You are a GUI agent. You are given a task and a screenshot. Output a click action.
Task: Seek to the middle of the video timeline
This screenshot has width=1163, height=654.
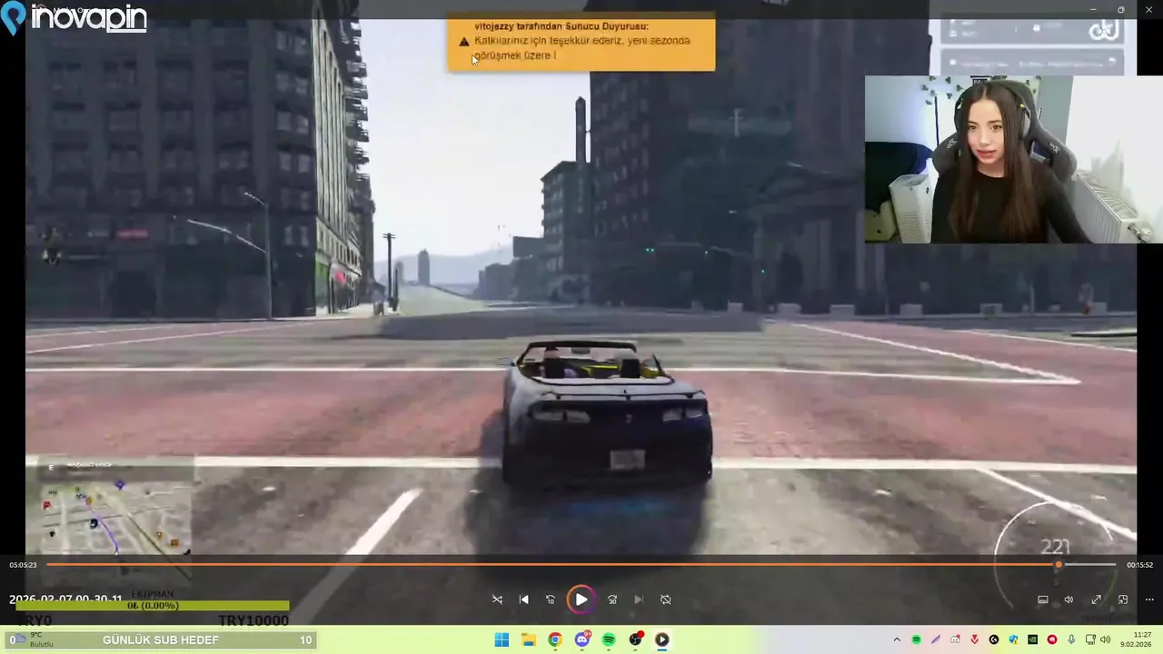tap(581, 565)
